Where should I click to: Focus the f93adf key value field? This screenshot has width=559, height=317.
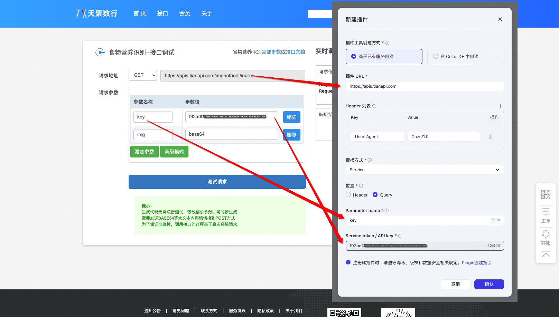[231, 117]
